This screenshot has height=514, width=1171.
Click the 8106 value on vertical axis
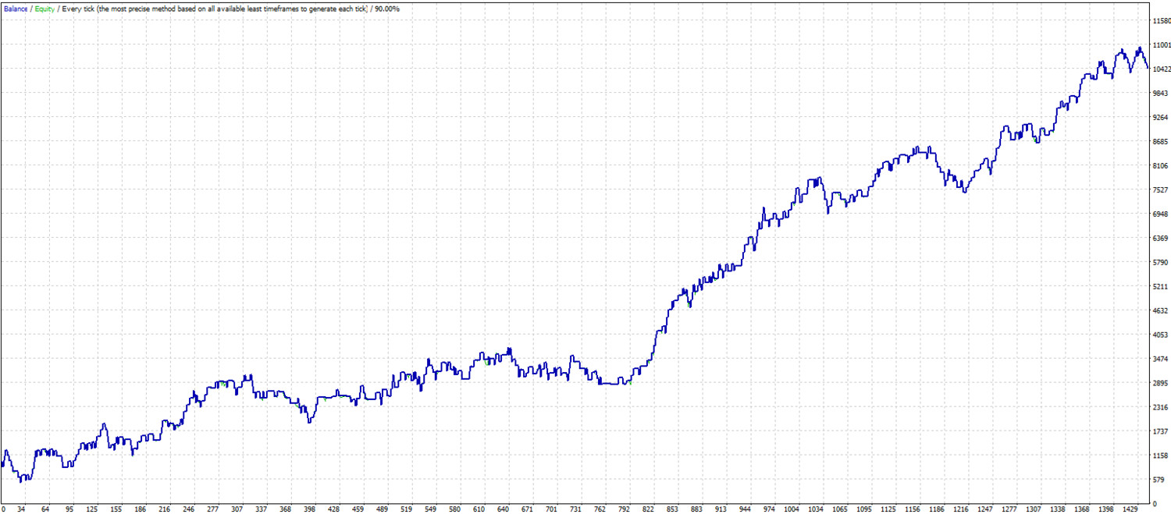pyautogui.click(x=1159, y=166)
